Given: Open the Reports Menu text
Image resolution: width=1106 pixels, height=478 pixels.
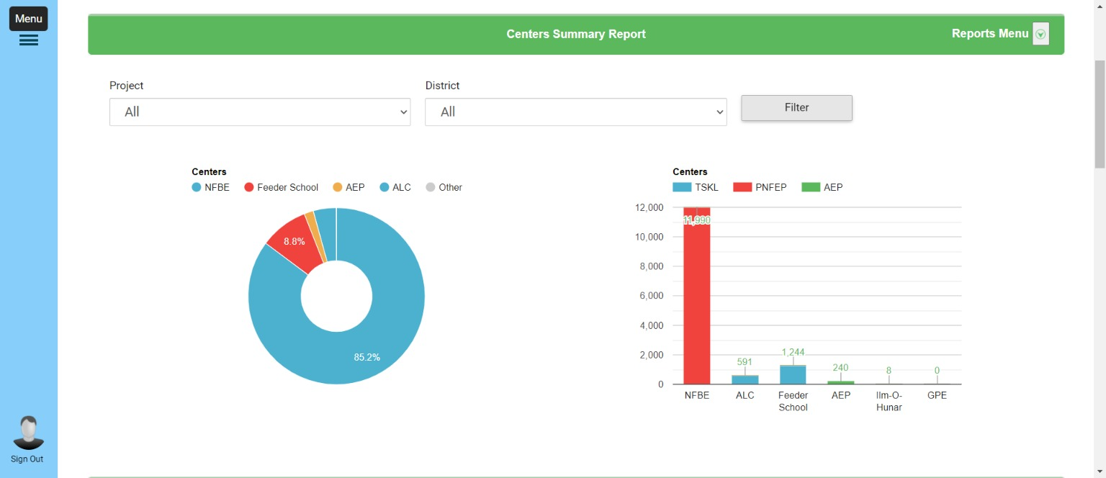Looking at the screenshot, I should click(989, 34).
